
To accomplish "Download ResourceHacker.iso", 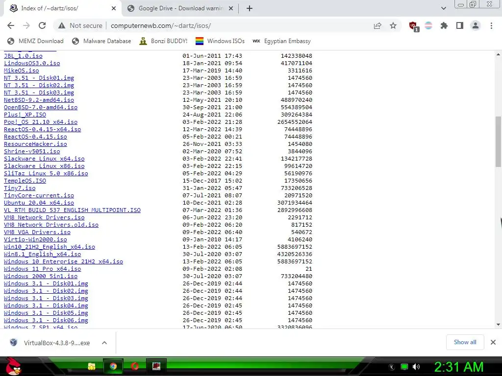I will (35, 144).
